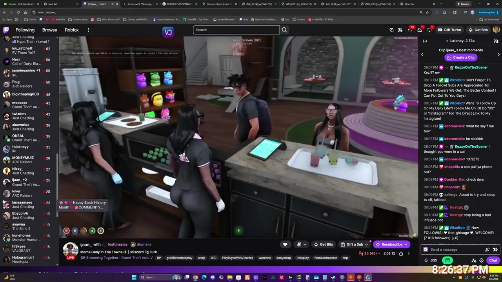Screen dimensions: 502x282
Task: Open the Twitch home logo
Action: (x=6, y=30)
